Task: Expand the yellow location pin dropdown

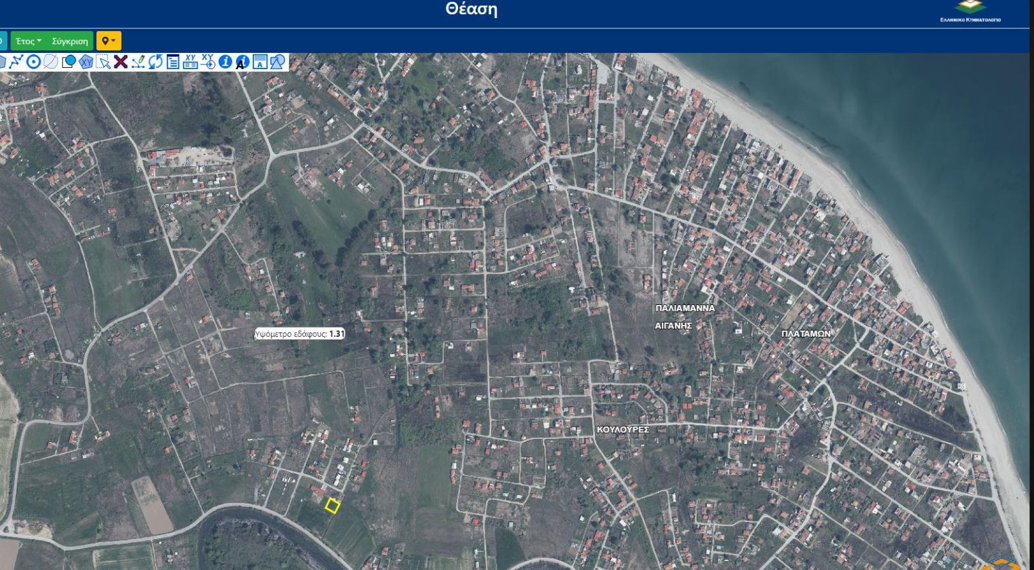Action: coord(109,41)
